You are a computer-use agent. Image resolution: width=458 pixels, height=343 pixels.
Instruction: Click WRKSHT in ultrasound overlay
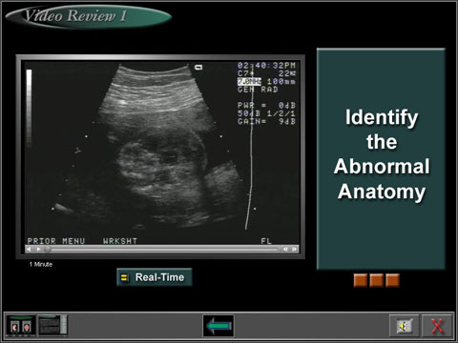point(120,241)
